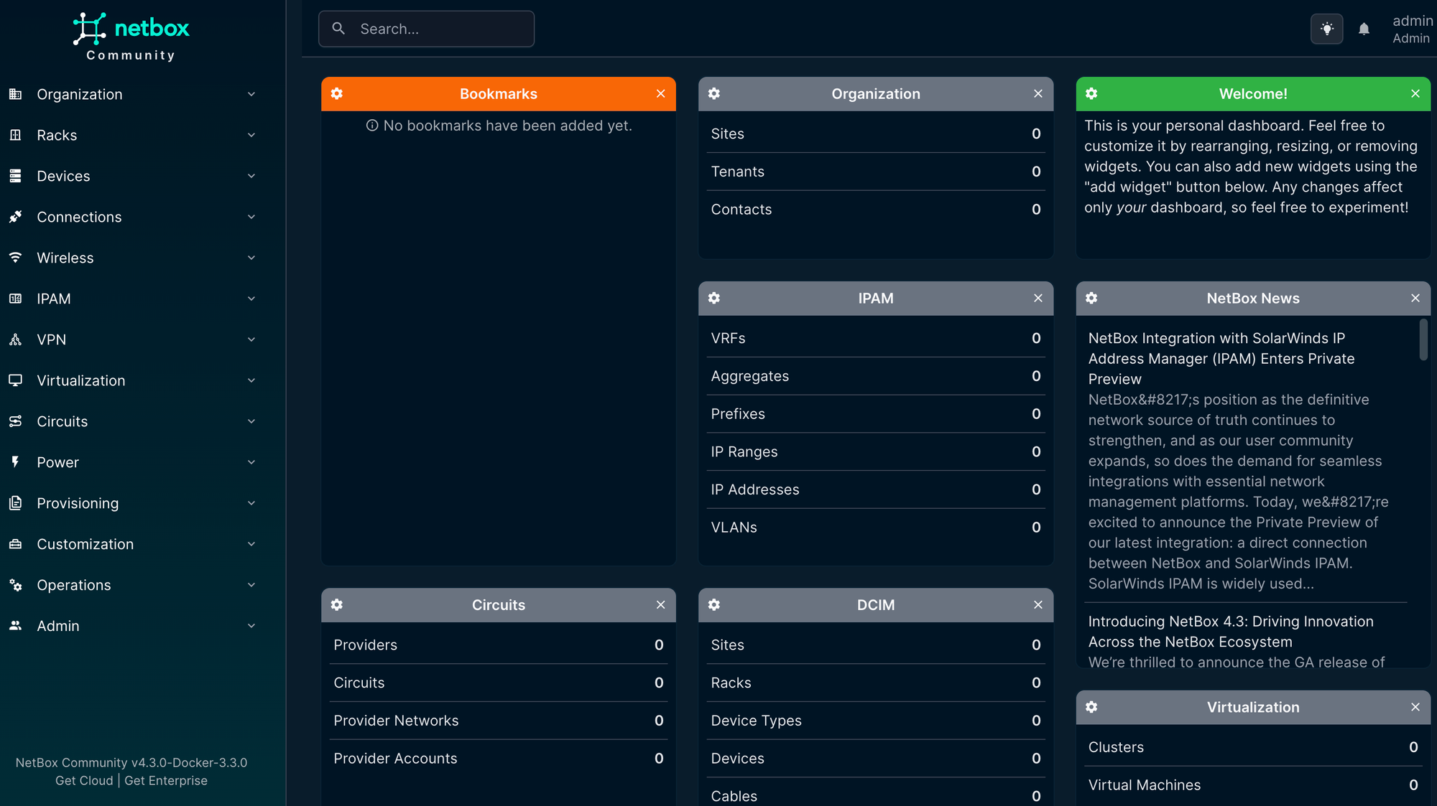This screenshot has width=1437, height=806.
Task: Close the IPAM widget
Action: pyautogui.click(x=1038, y=298)
